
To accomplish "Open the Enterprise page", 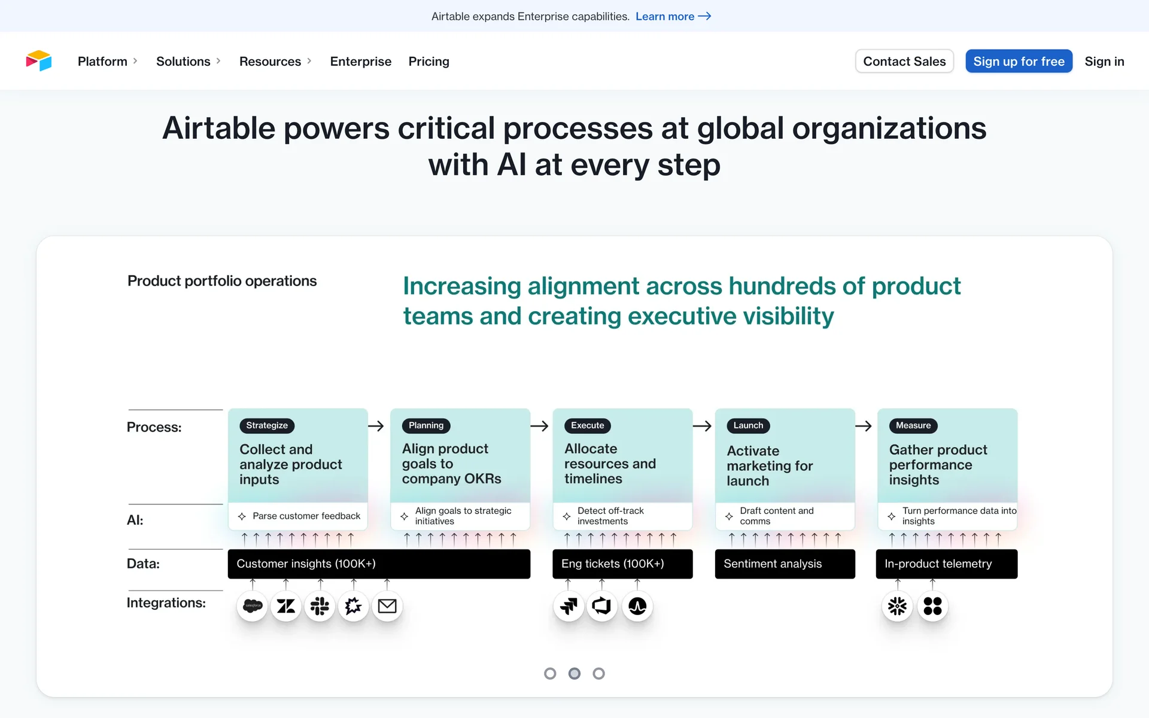I will click(x=360, y=61).
